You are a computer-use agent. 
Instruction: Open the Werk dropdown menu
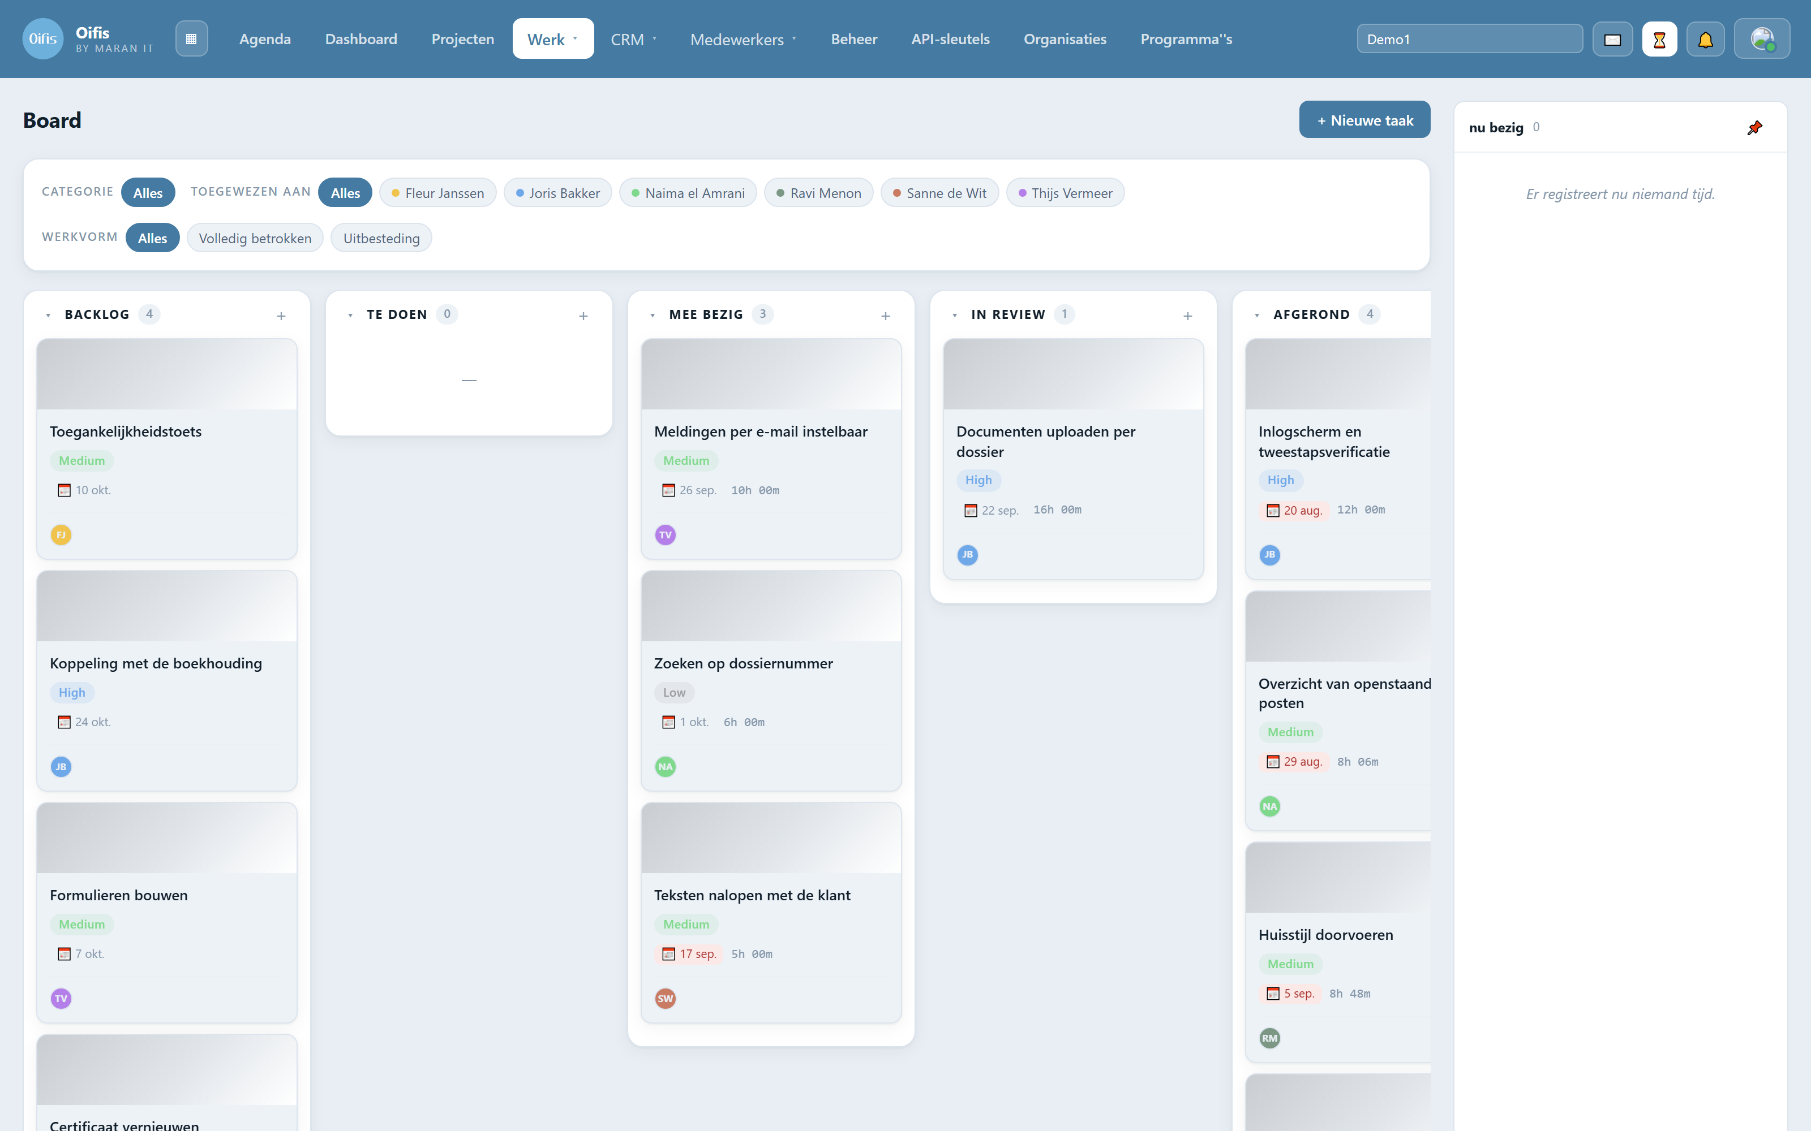[x=553, y=39]
